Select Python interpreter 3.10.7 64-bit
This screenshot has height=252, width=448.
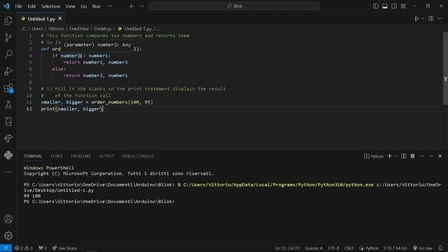[395, 248]
